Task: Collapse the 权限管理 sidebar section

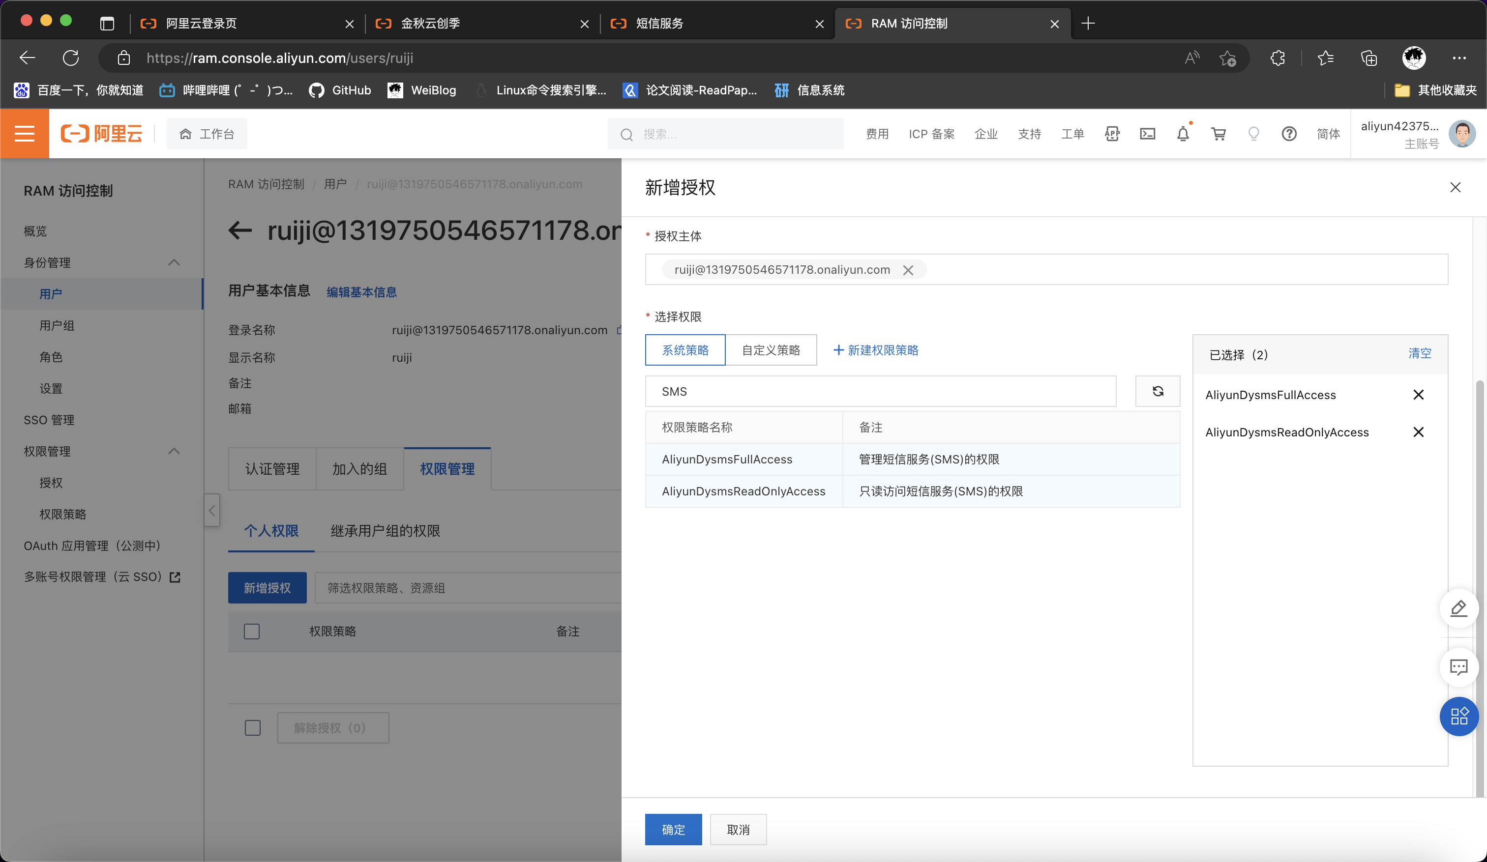Action: click(174, 451)
